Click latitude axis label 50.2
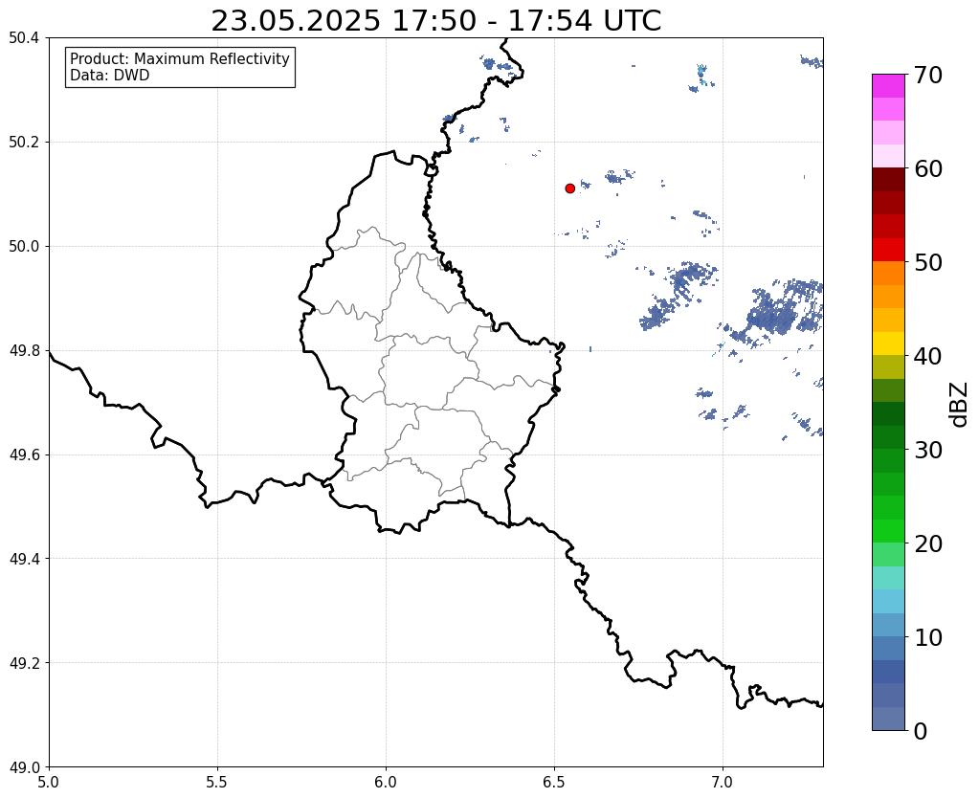Image resolution: width=979 pixels, height=798 pixels. pyautogui.click(x=24, y=143)
